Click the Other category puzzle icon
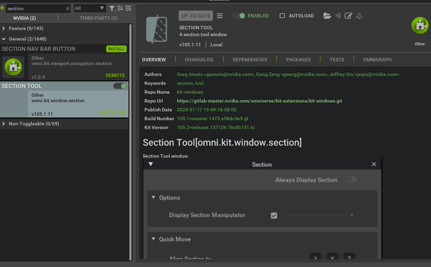 pos(420,26)
